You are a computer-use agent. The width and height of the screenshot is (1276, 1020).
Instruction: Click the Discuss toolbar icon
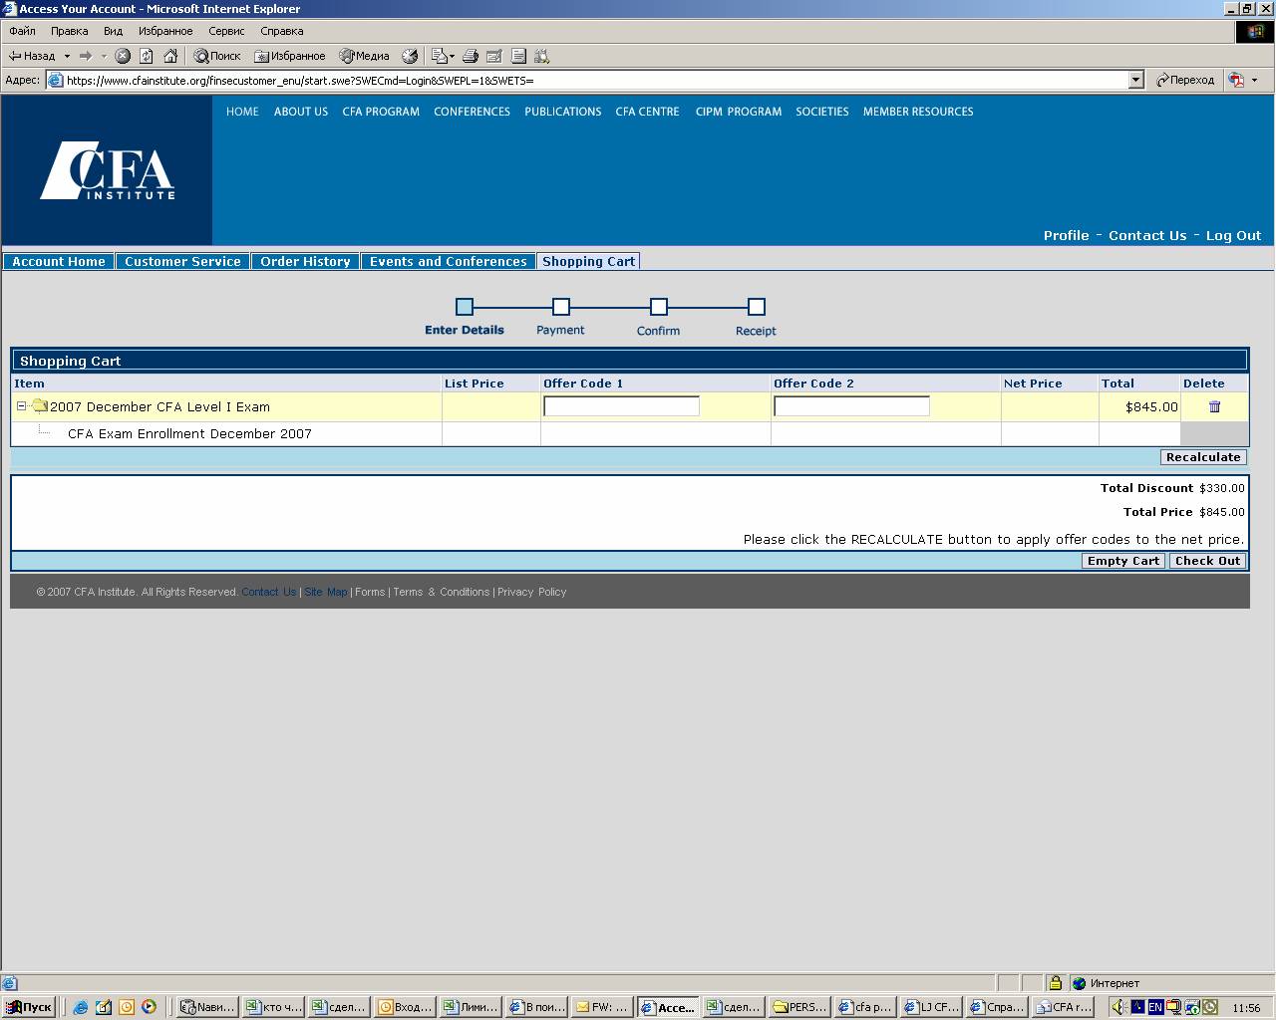518,56
